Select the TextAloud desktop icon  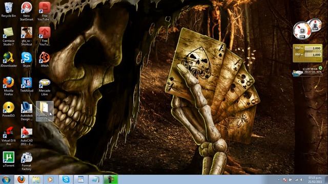point(27,84)
